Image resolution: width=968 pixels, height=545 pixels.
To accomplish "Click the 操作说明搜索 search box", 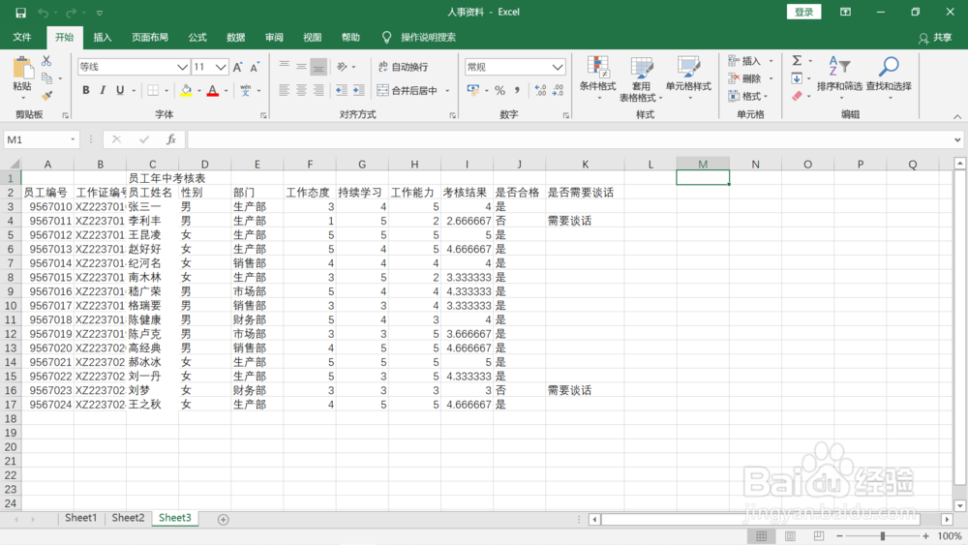I will [429, 37].
